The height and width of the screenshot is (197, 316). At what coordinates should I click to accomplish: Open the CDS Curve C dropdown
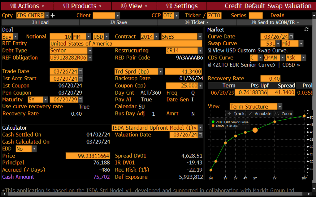tap(260, 58)
